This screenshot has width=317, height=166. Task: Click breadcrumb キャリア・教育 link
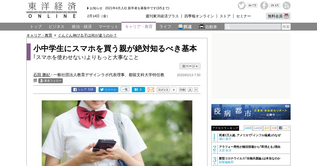(39, 35)
